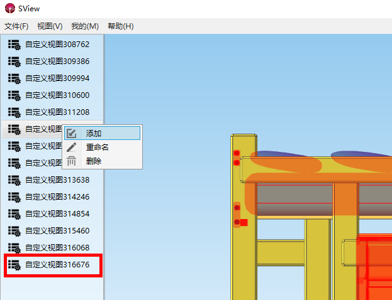The height and width of the screenshot is (300, 392).
Task: Select view 自定义视图315460
Action: click(52, 231)
